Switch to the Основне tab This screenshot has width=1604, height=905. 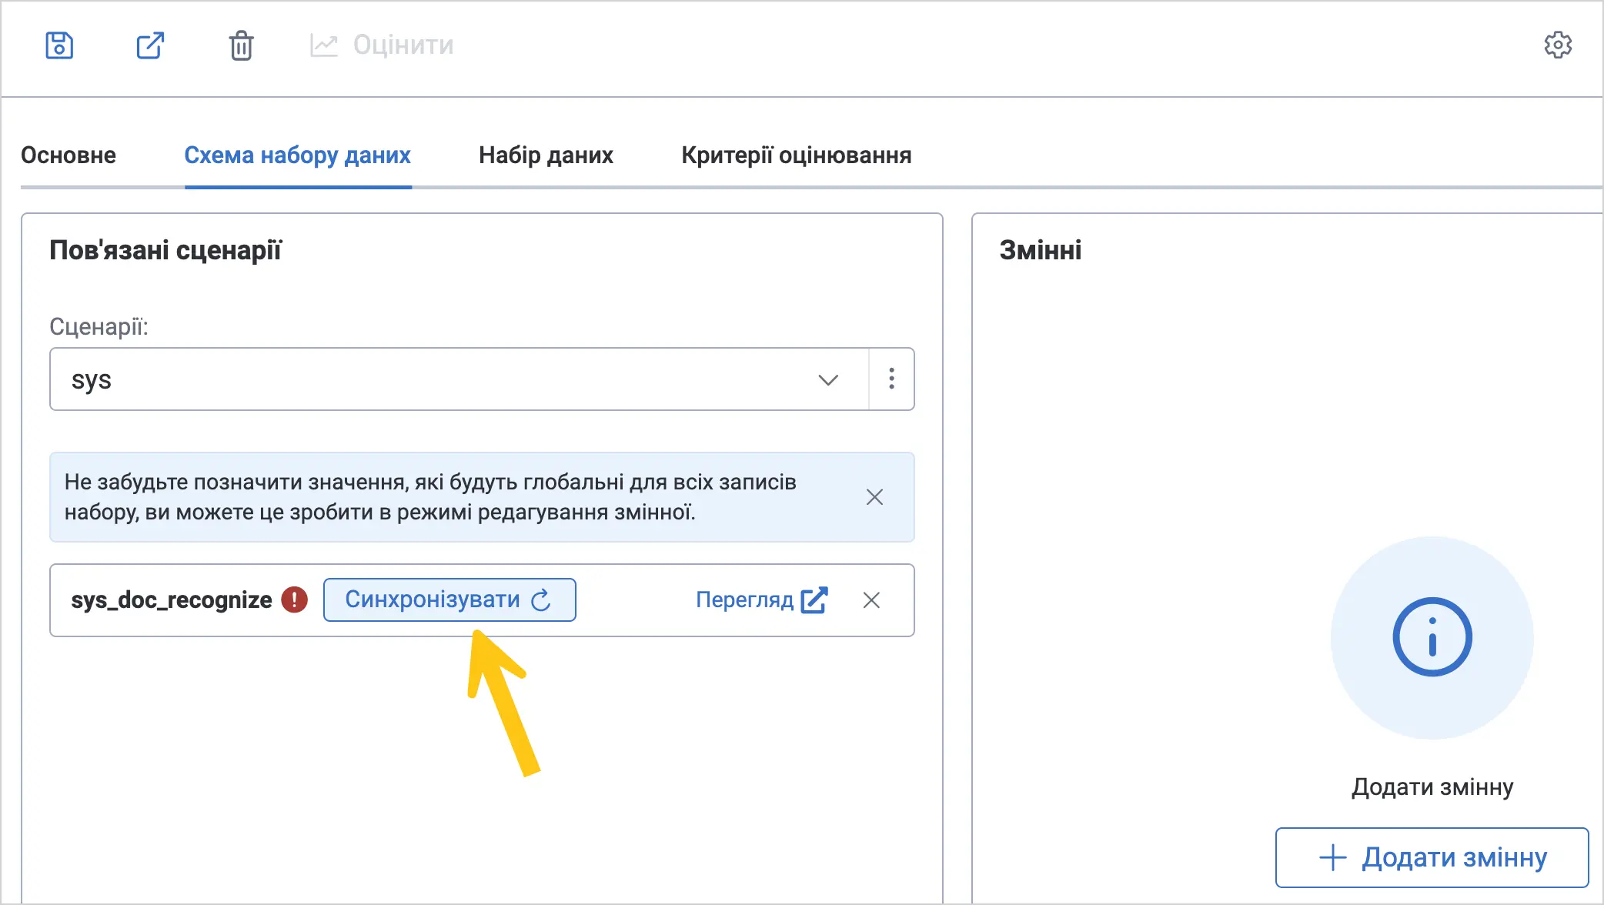click(69, 155)
